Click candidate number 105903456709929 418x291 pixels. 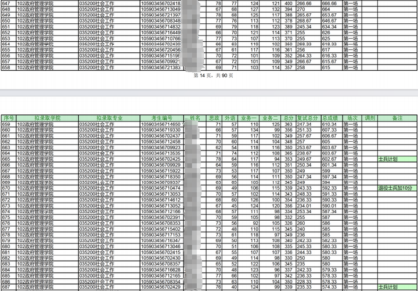coord(161,165)
